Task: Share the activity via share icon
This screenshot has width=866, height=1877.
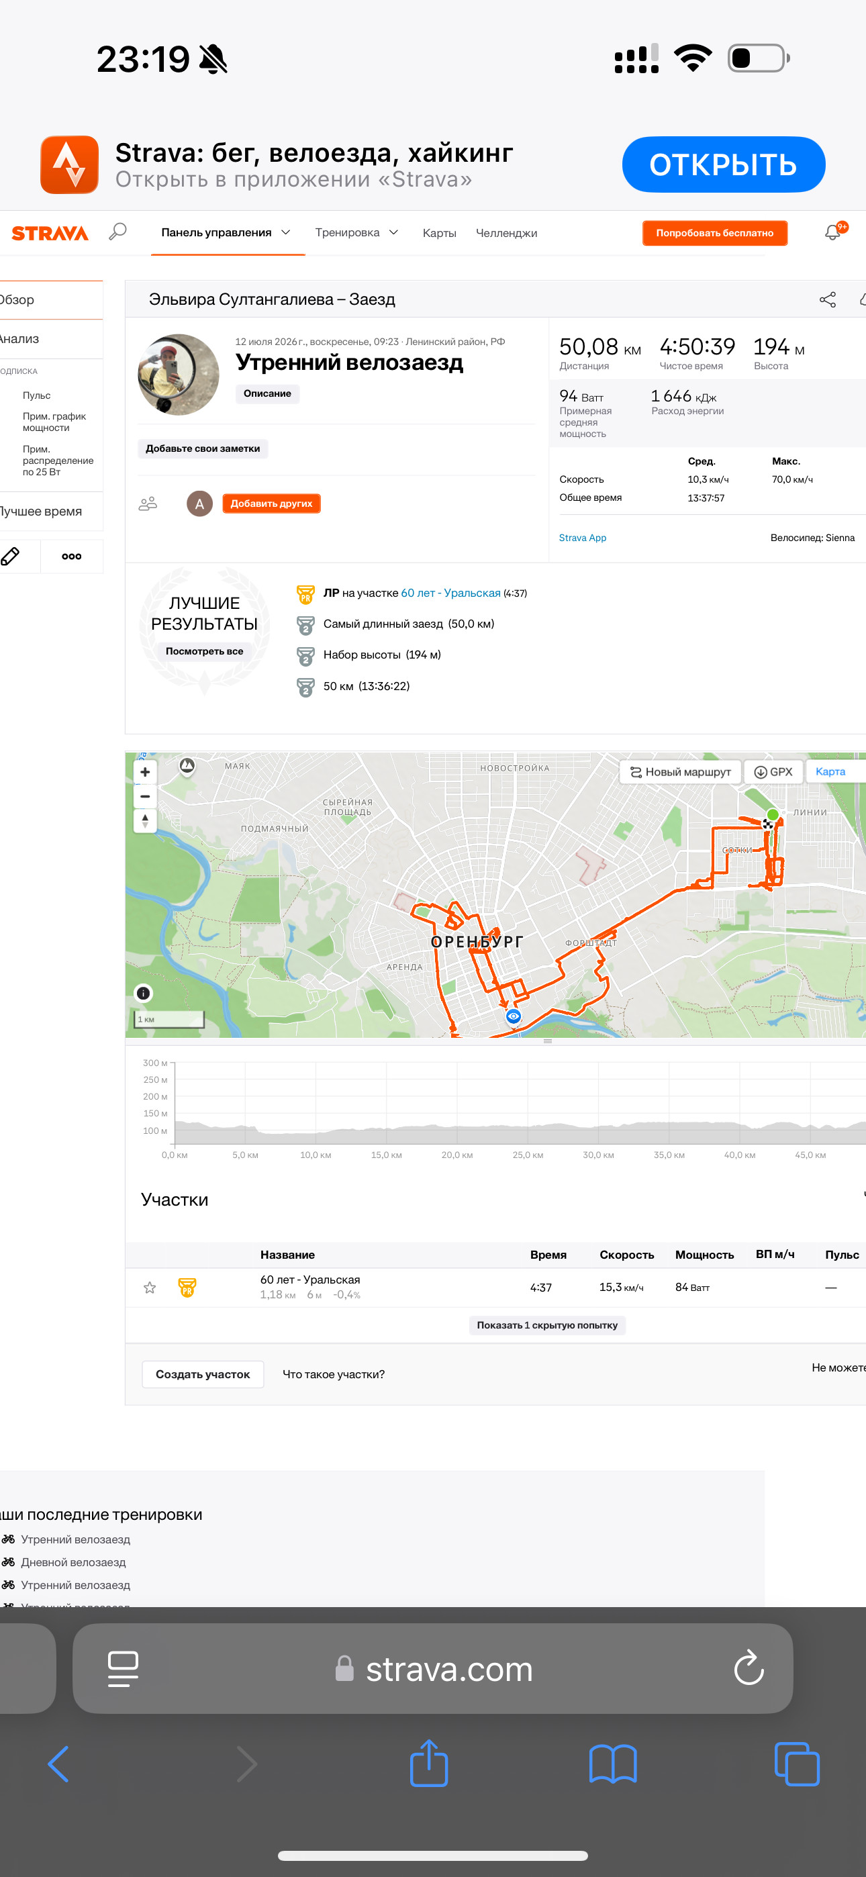Action: coord(827,299)
